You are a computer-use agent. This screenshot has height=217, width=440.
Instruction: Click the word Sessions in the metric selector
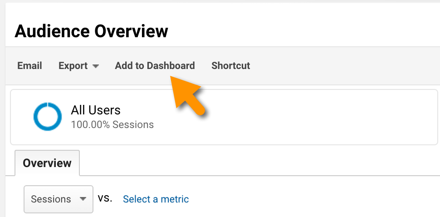pyautogui.click(x=51, y=199)
